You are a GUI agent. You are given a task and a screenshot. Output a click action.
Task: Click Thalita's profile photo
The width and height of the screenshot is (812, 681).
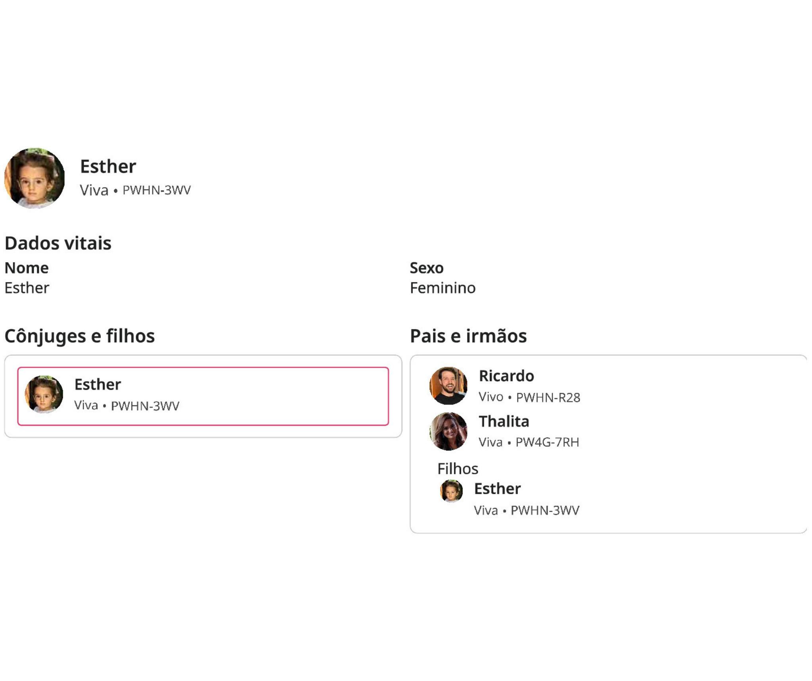pos(448,431)
